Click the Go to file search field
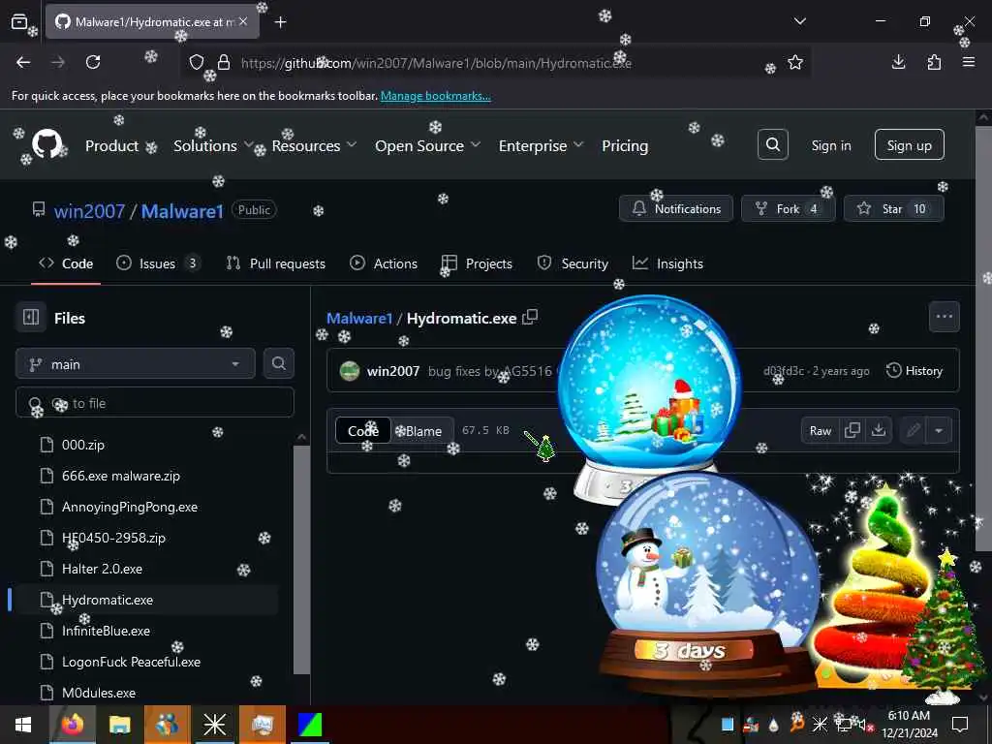Viewport: 992px width, 744px height. click(155, 403)
